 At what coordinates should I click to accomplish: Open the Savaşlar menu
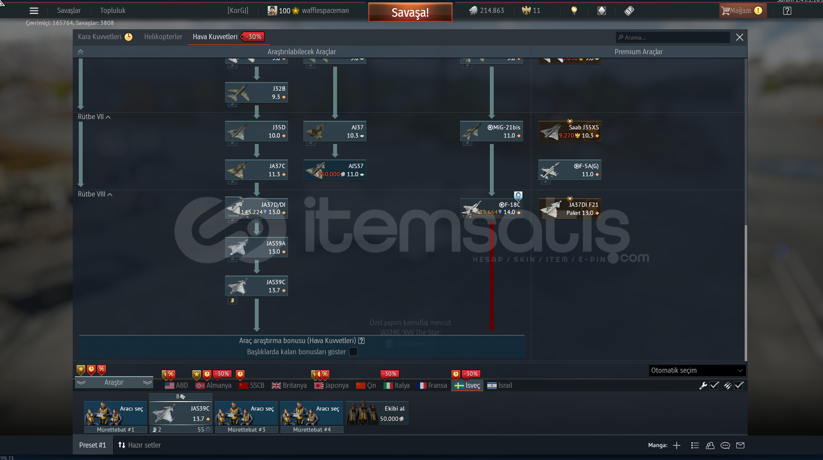coord(69,11)
